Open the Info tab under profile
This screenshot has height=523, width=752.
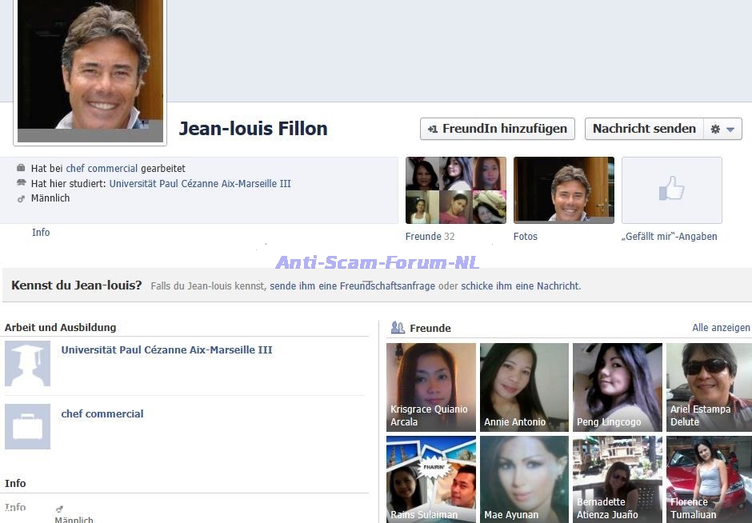(x=41, y=233)
